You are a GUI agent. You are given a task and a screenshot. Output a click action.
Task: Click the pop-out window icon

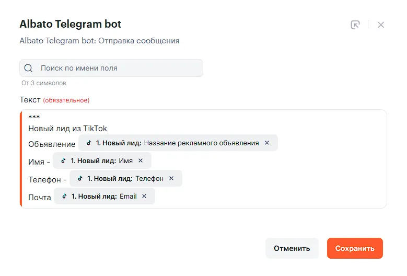tap(355, 25)
